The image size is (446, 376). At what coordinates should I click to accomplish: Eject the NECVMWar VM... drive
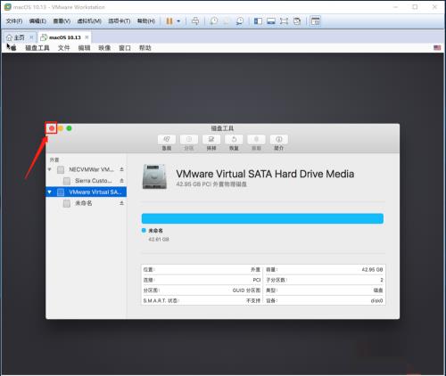[x=121, y=169]
